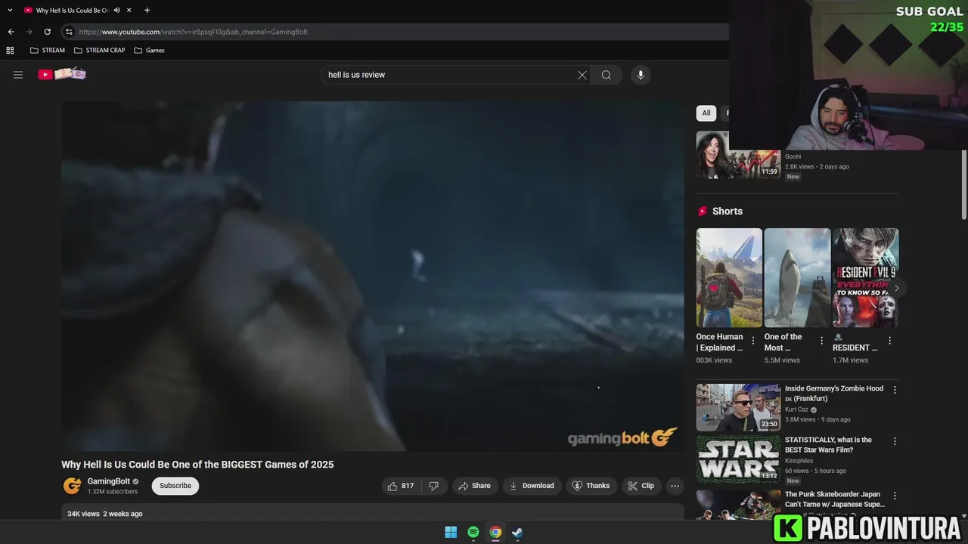Open options for Once Human short
Screen dimensions: 968x544
[x=753, y=341]
